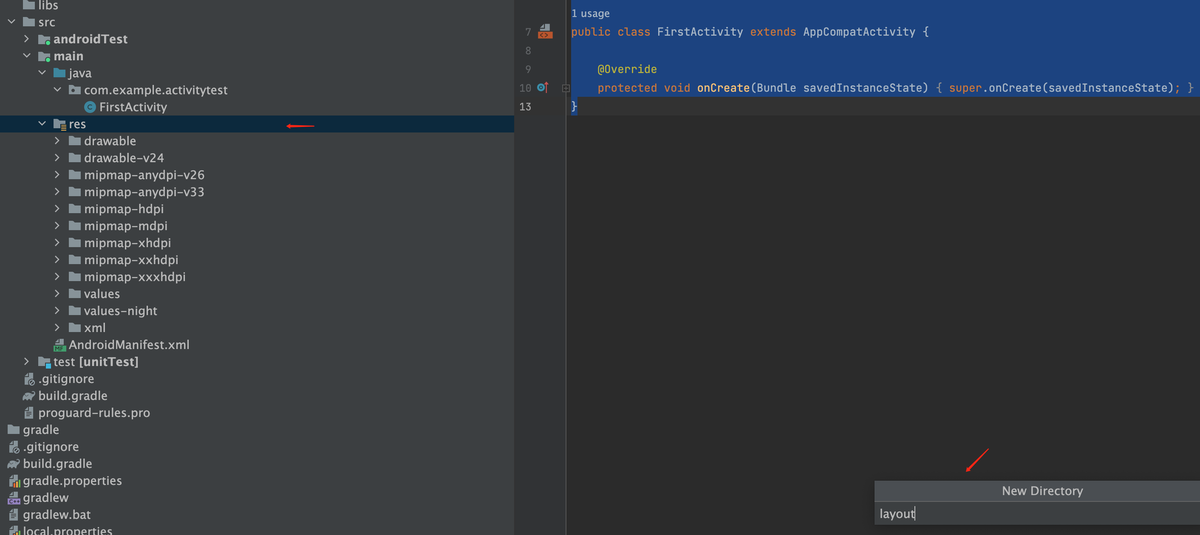Screen dimensions: 1200x535
Task: Click the 1 usage hint link
Action: pos(590,14)
